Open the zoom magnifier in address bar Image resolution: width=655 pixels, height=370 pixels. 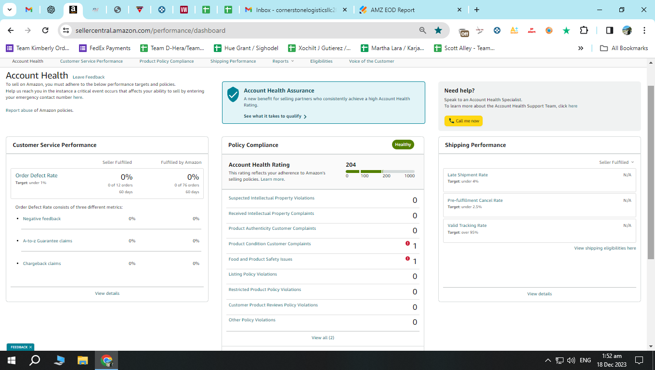pyautogui.click(x=423, y=30)
